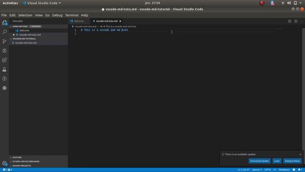Open the Selection menu

pyautogui.click(x=25, y=15)
